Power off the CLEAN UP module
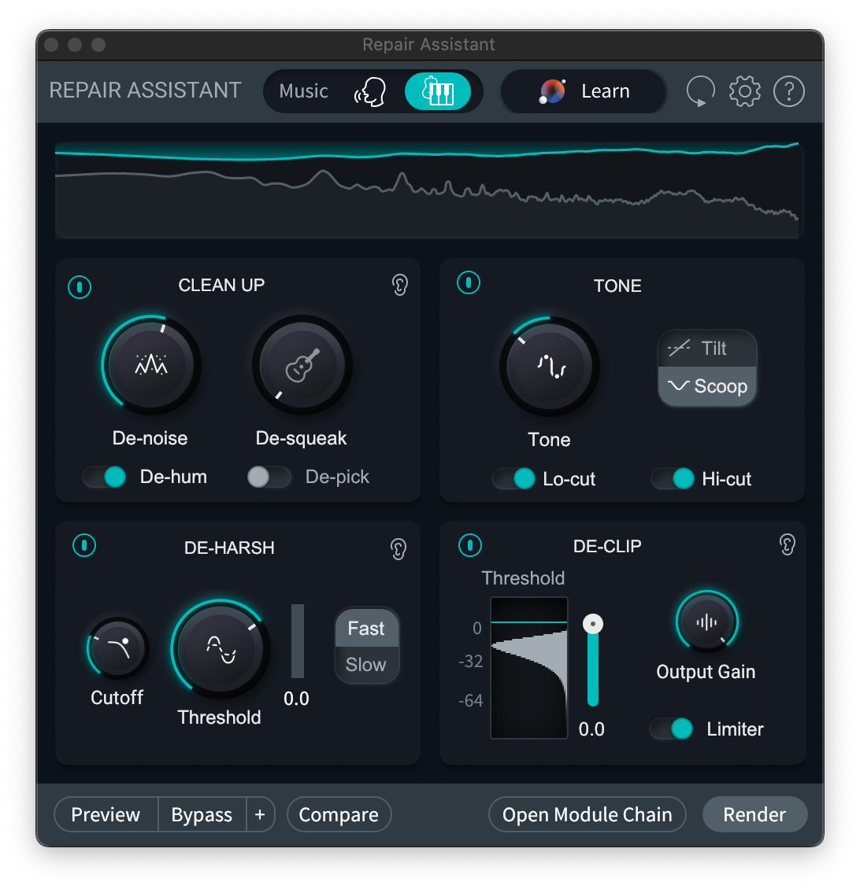The height and width of the screenshot is (889, 860). [80, 287]
